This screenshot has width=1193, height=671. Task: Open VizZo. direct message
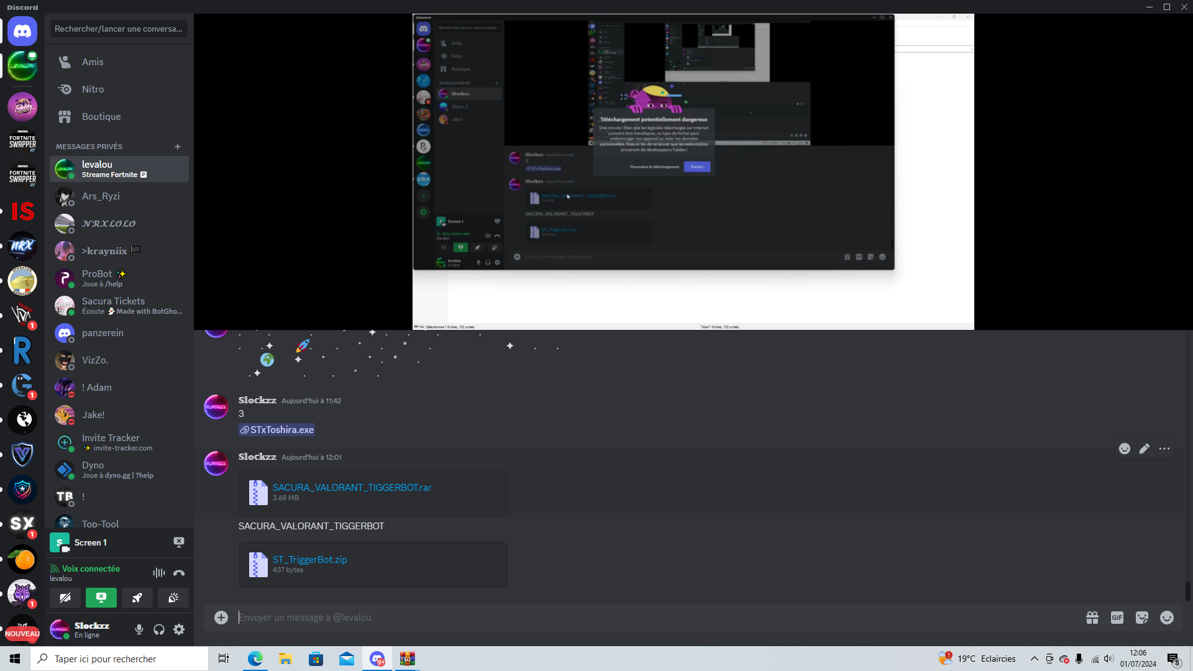click(x=119, y=360)
